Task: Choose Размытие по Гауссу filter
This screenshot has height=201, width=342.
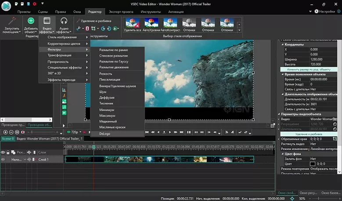Action: coord(118,61)
